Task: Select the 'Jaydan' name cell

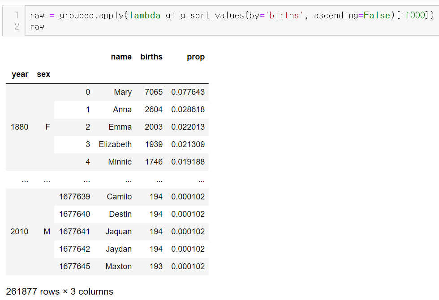Action: (119, 249)
